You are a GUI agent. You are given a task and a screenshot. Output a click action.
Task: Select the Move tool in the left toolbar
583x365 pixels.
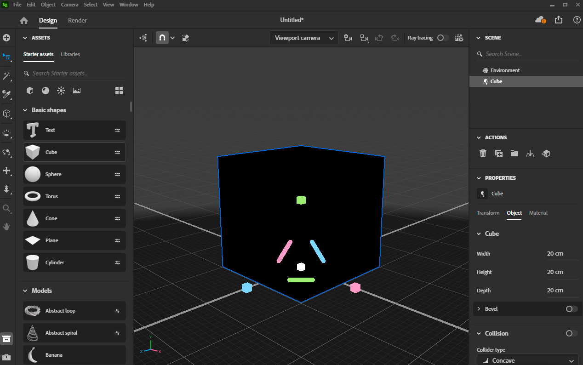pyautogui.click(x=6, y=171)
